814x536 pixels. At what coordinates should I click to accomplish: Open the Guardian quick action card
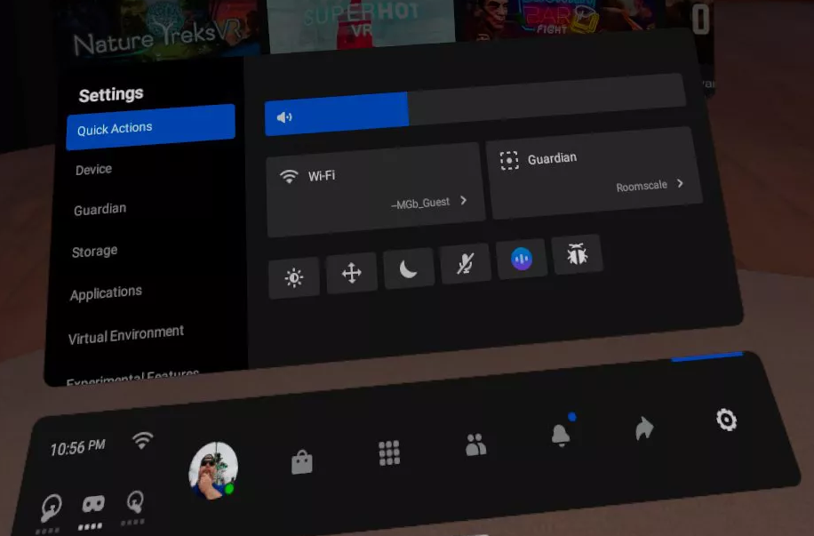click(x=594, y=172)
